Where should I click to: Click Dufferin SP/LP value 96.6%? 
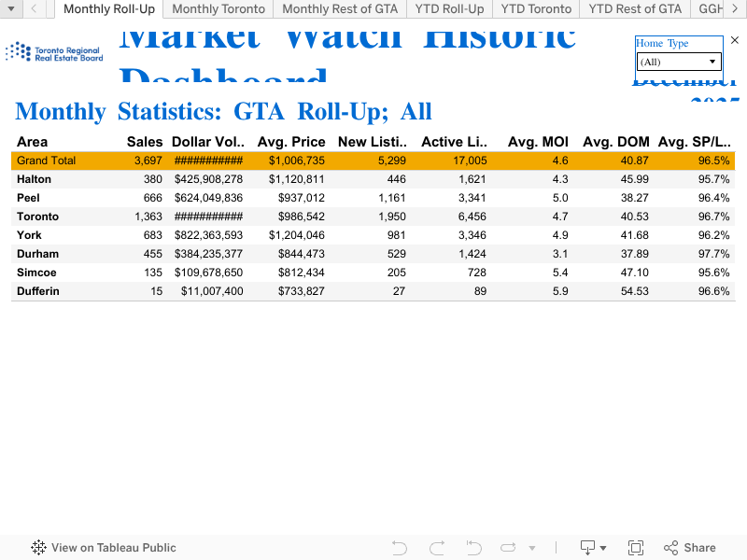point(713,291)
